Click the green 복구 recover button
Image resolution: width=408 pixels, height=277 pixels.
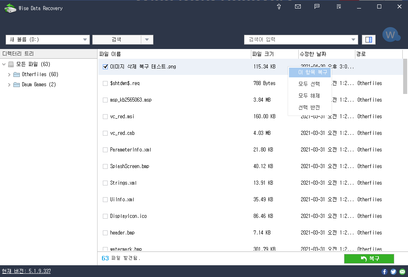(369, 258)
